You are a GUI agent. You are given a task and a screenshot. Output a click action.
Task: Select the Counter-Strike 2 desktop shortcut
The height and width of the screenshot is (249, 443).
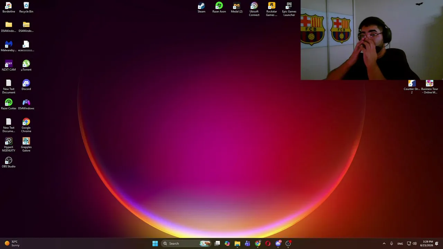(x=412, y=87)
